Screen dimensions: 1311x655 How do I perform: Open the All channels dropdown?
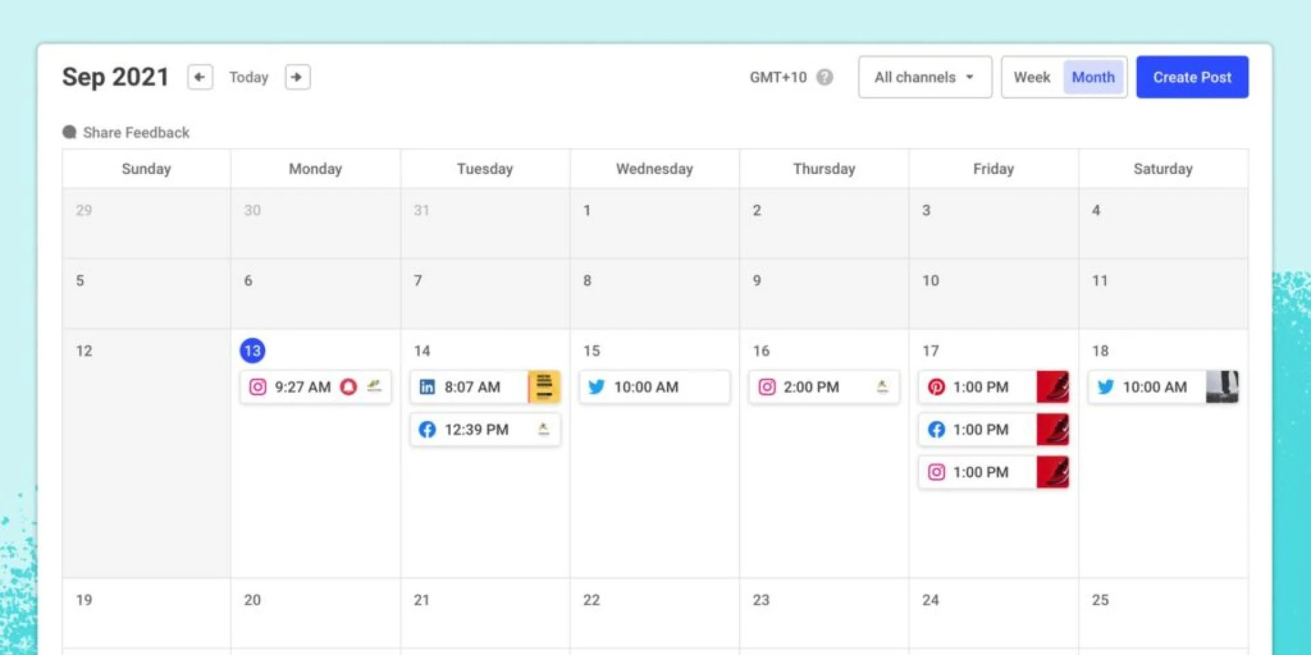pyautogui.click(x=925, y=77)
